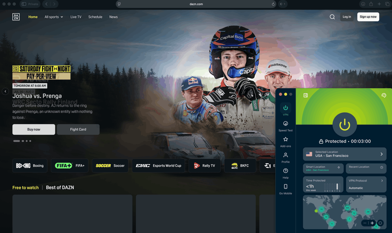Screen dimensions: 392x233
Task: Click the Log in button
Action: (x=347, y=17)
